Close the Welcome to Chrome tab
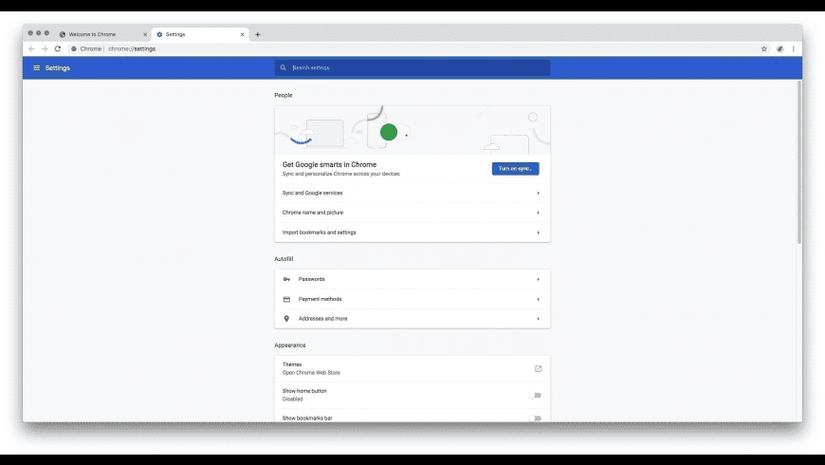Image resolution: width=825 pixels, height=465 pixels. (x=145, y=35)
